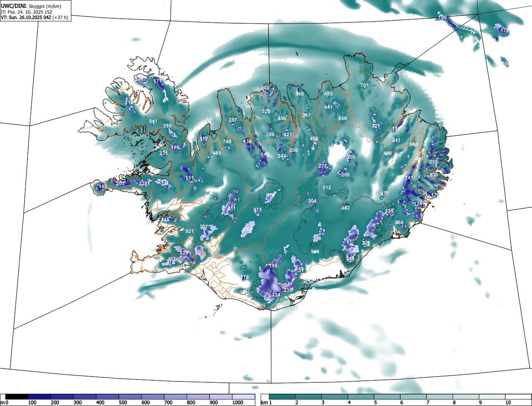Click the map value 456
Image resolution: width=532 pixels, height=406 pixels.
click(x=282, y=118)
